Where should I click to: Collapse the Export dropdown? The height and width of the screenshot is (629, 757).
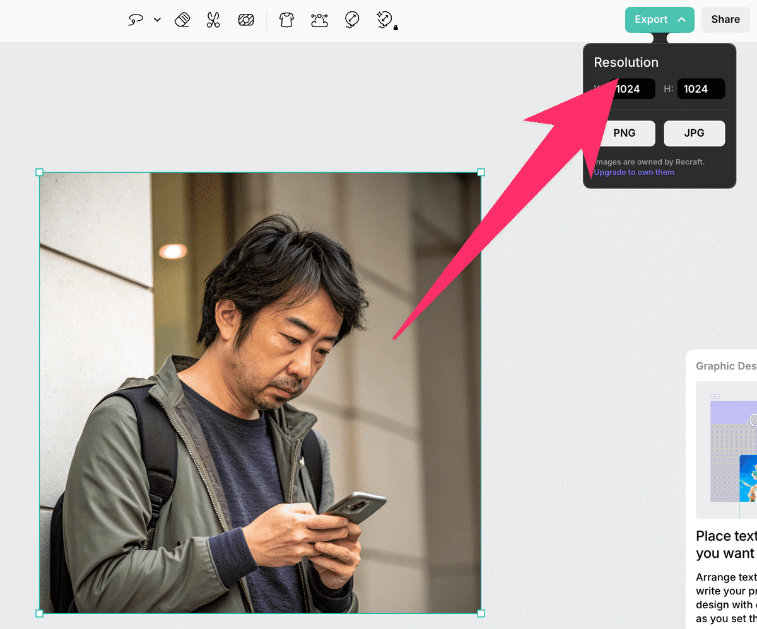pos(659,20)
